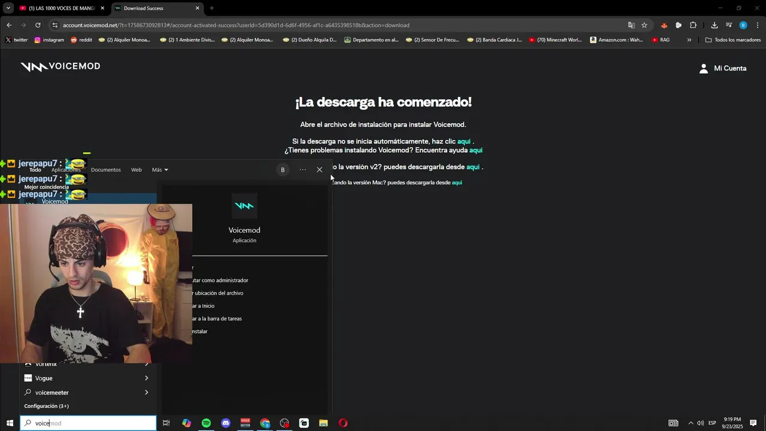
Task: Reload the current browser page
Action: click(38, 25)
